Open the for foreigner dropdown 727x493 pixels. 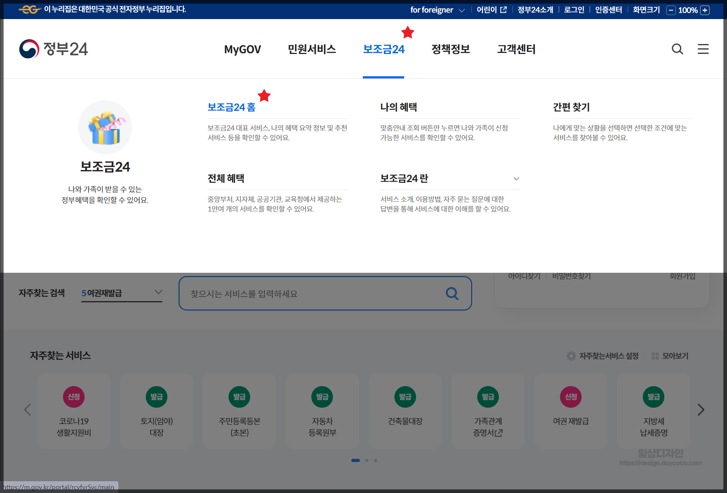(437, 10)
